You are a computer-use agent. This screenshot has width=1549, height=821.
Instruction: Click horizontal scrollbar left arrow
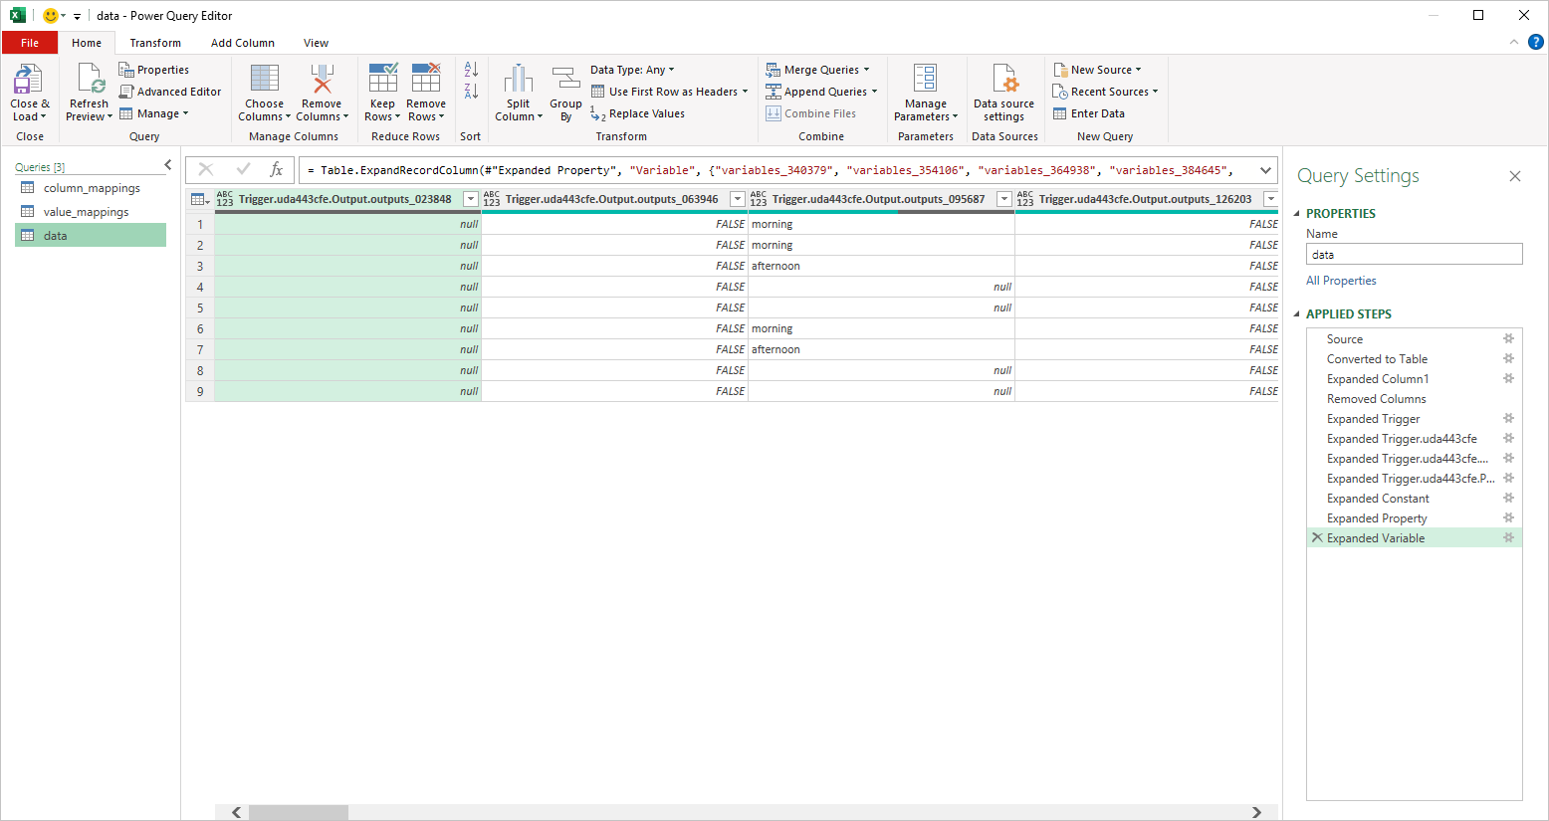236,812
